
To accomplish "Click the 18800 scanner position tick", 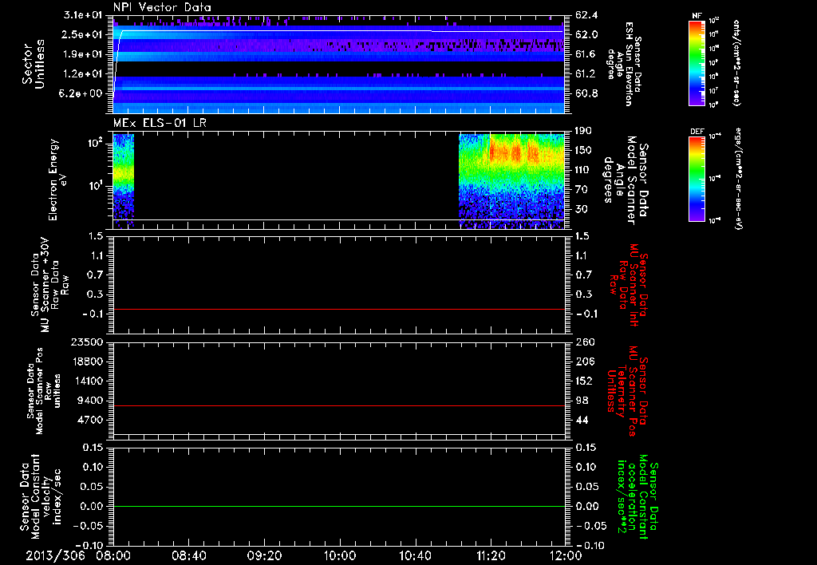I will [86, 362].
